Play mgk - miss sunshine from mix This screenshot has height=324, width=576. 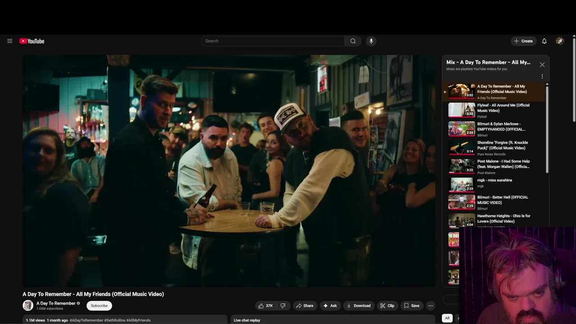[494, 185]
